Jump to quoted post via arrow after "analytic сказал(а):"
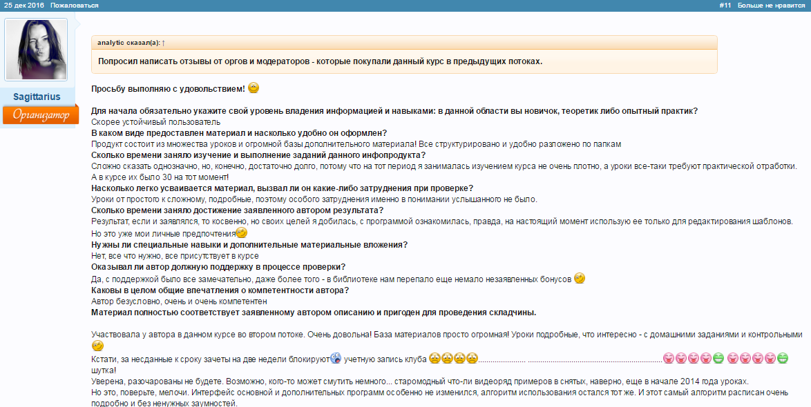This screenshot has height=407, width=811. pos(164,43)
